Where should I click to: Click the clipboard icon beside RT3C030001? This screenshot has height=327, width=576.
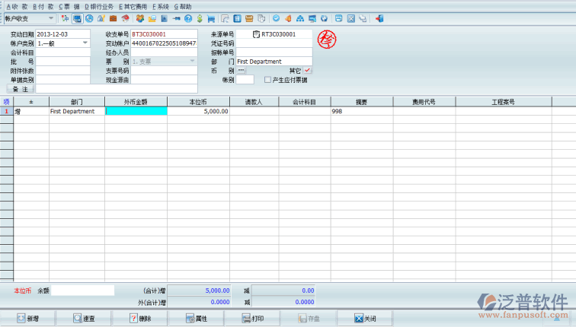click(x=256, y=34)
